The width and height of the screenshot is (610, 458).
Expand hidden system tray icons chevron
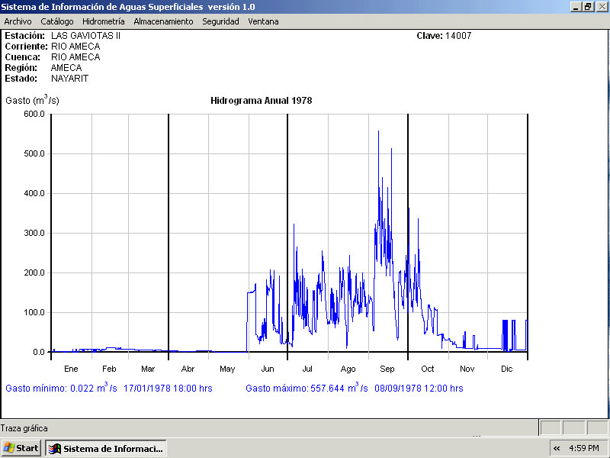[557, 448]
